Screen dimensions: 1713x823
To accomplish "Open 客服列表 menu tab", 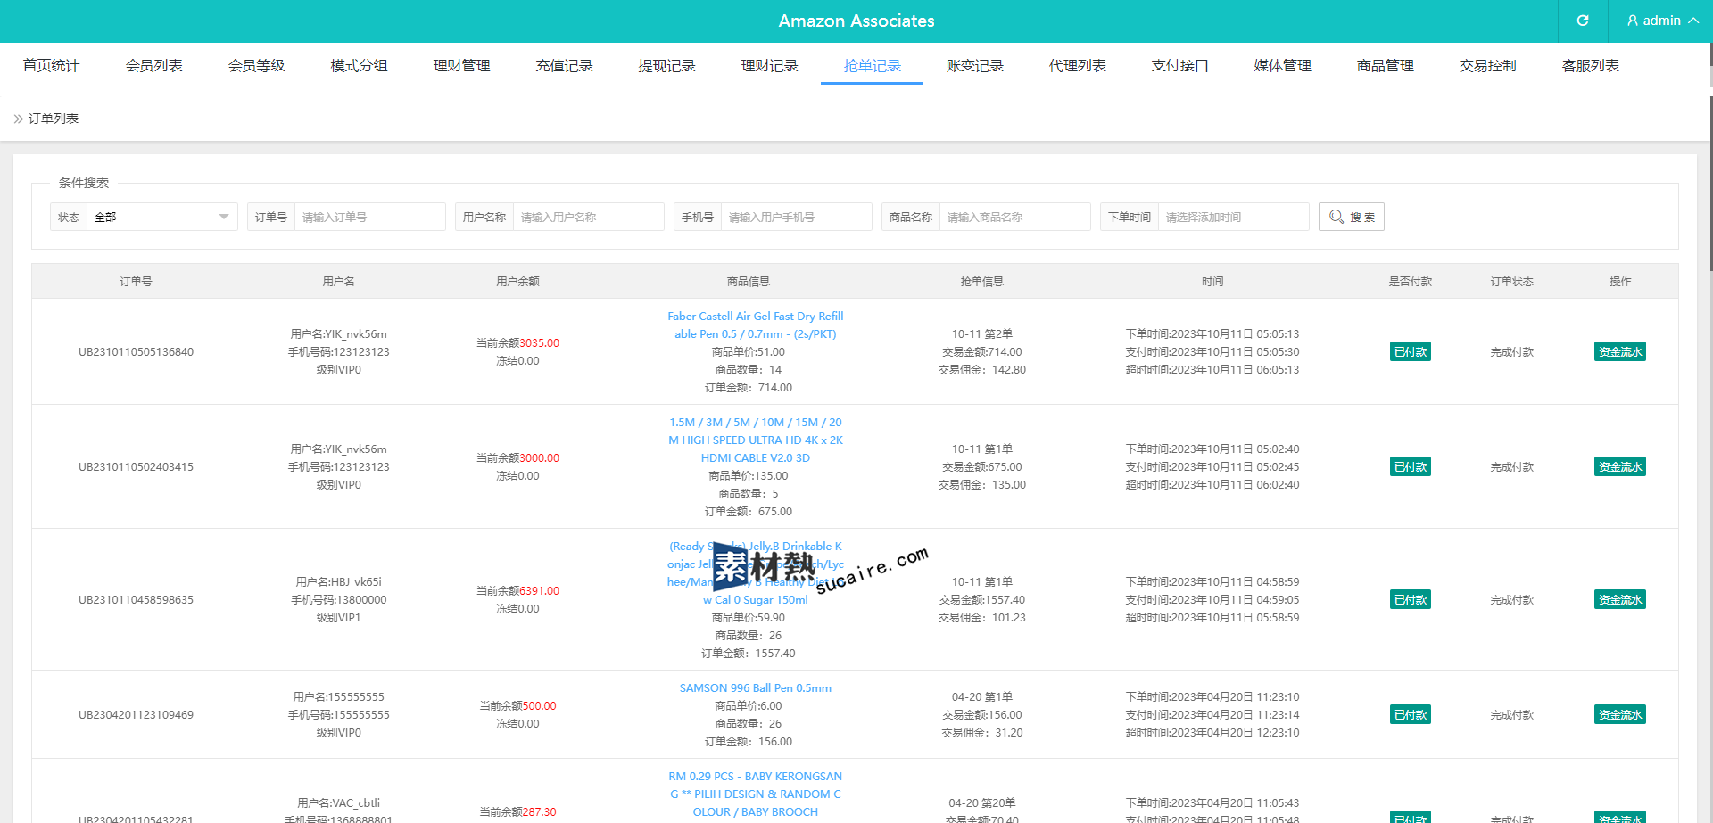I will (x=1590, y=65).
